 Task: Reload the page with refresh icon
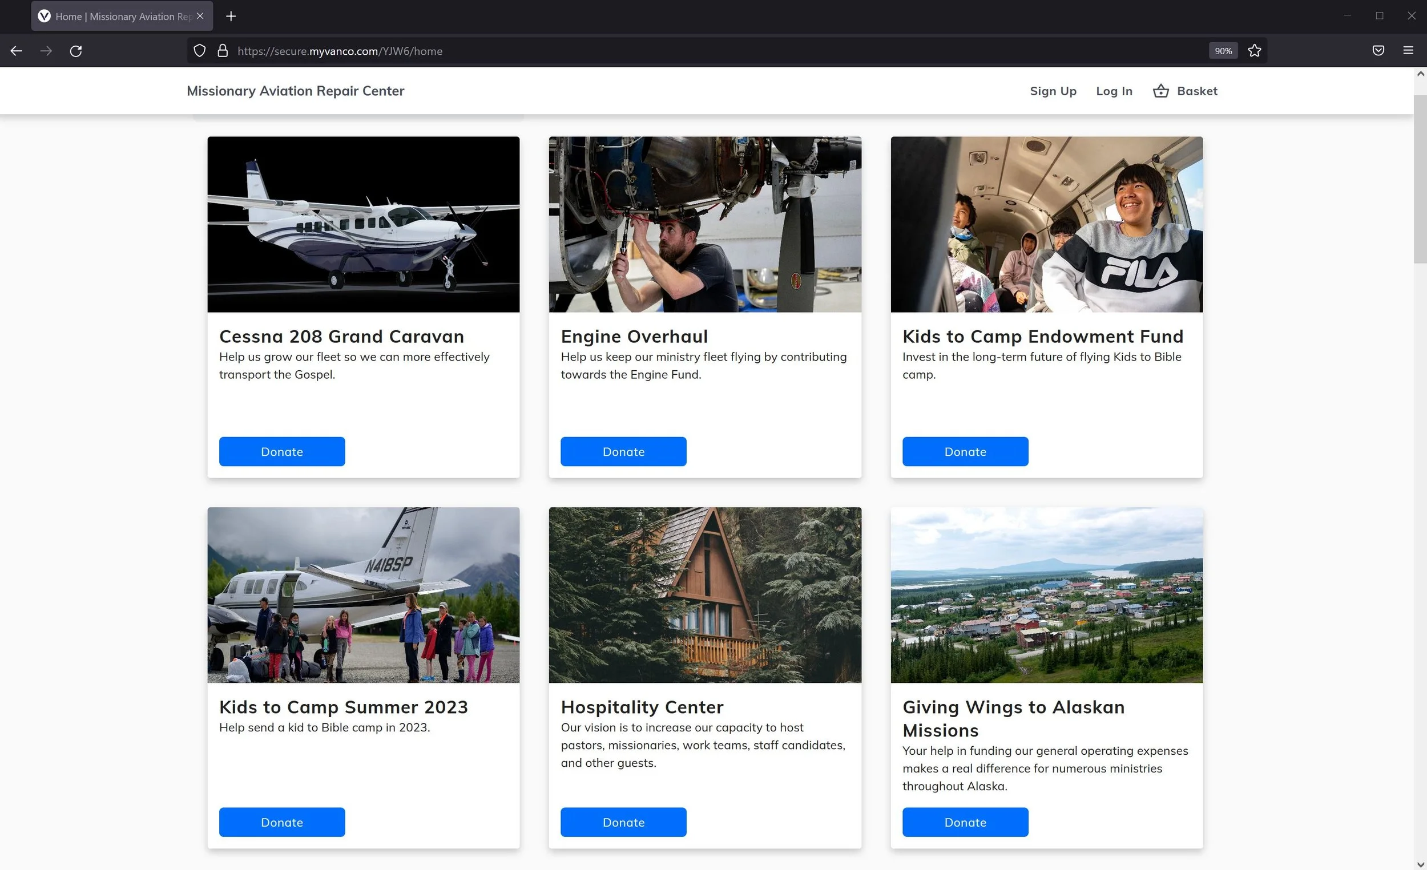[76, 51]
